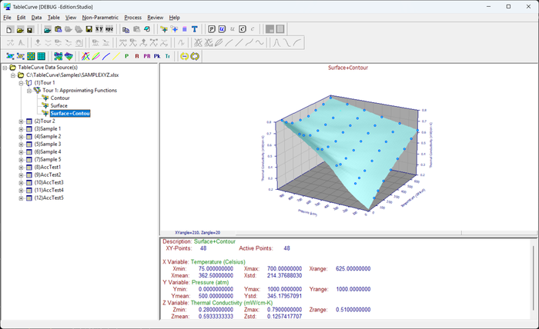Screen dimensions: 539x329
Task: Click the XYangle=210, Zangle=20 status text
Action: [x=197, y=233]
